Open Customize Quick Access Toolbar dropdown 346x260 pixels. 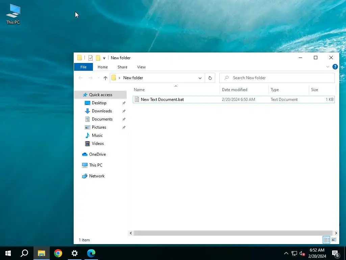pyautogui.click(x=104, y=58)
